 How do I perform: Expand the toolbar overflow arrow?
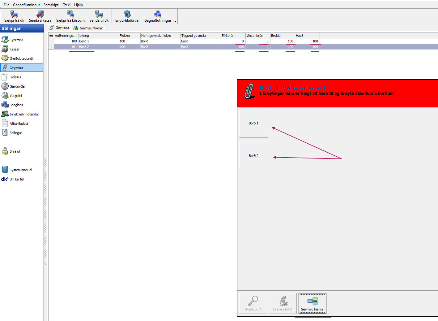175,22
